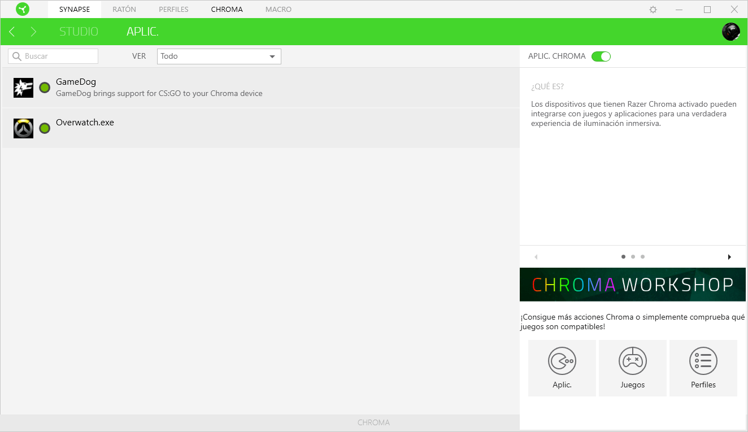Select the second carousel page dot
The height and width of the screenshot is (432, 748).
[633, 257]
